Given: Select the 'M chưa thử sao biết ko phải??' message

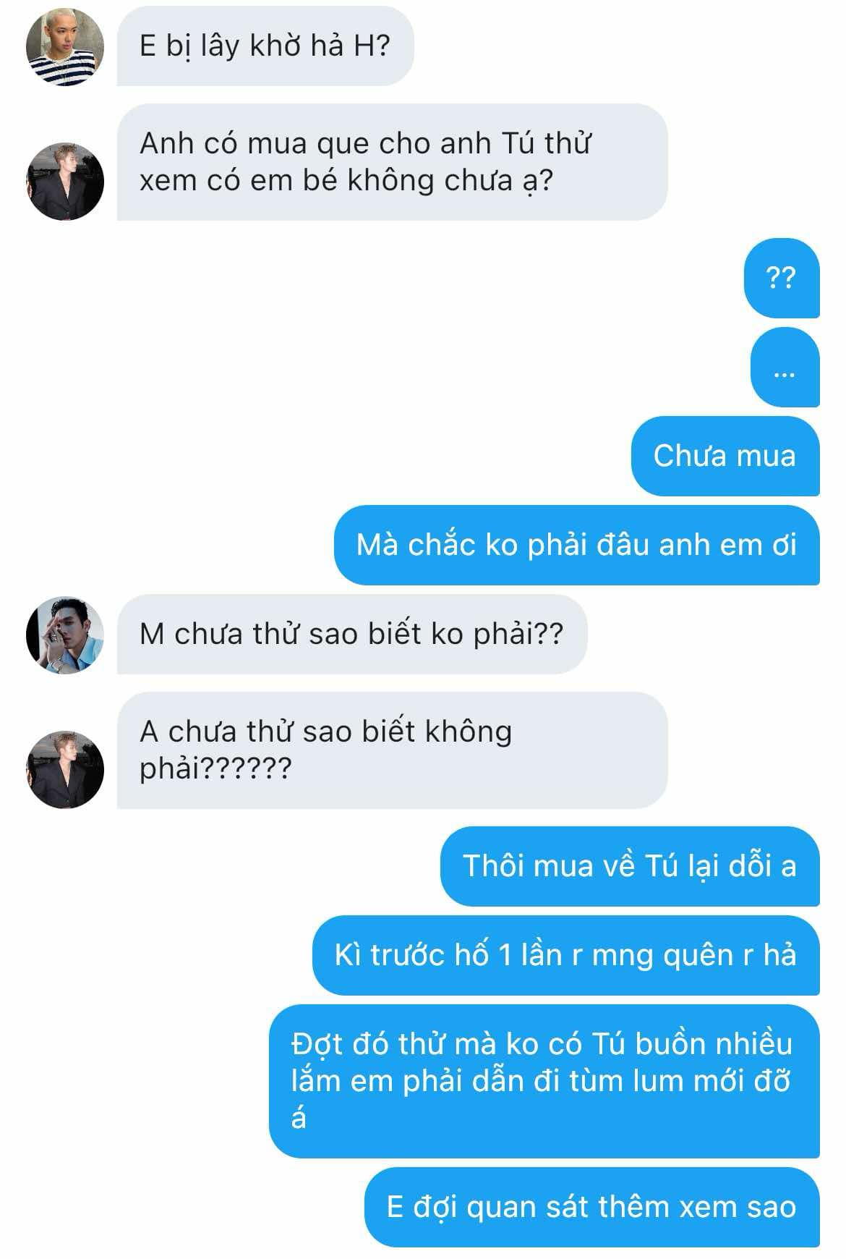Looking at the screenshot, I should [352, 634].
